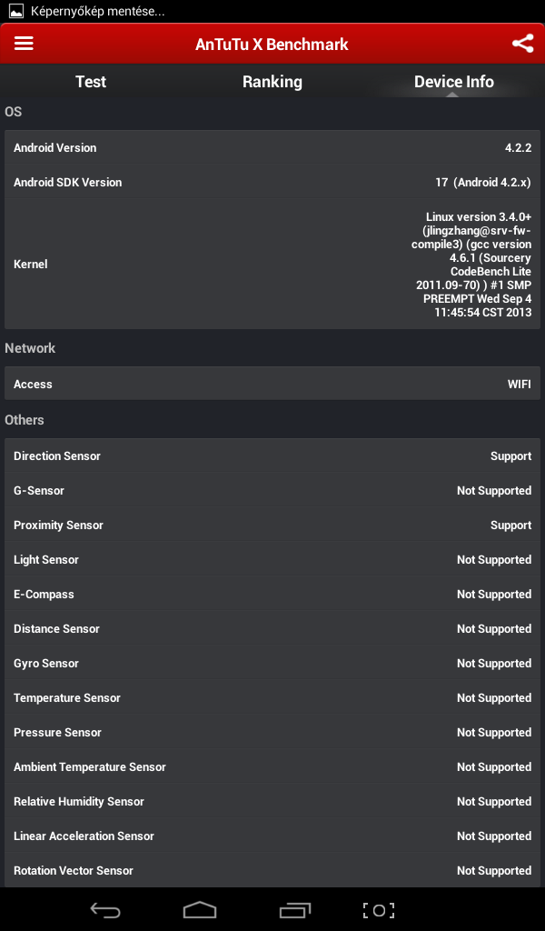Screen dimensions: 545x931
Task: Select the Device Info tab
Action: [x=454, y=82]
